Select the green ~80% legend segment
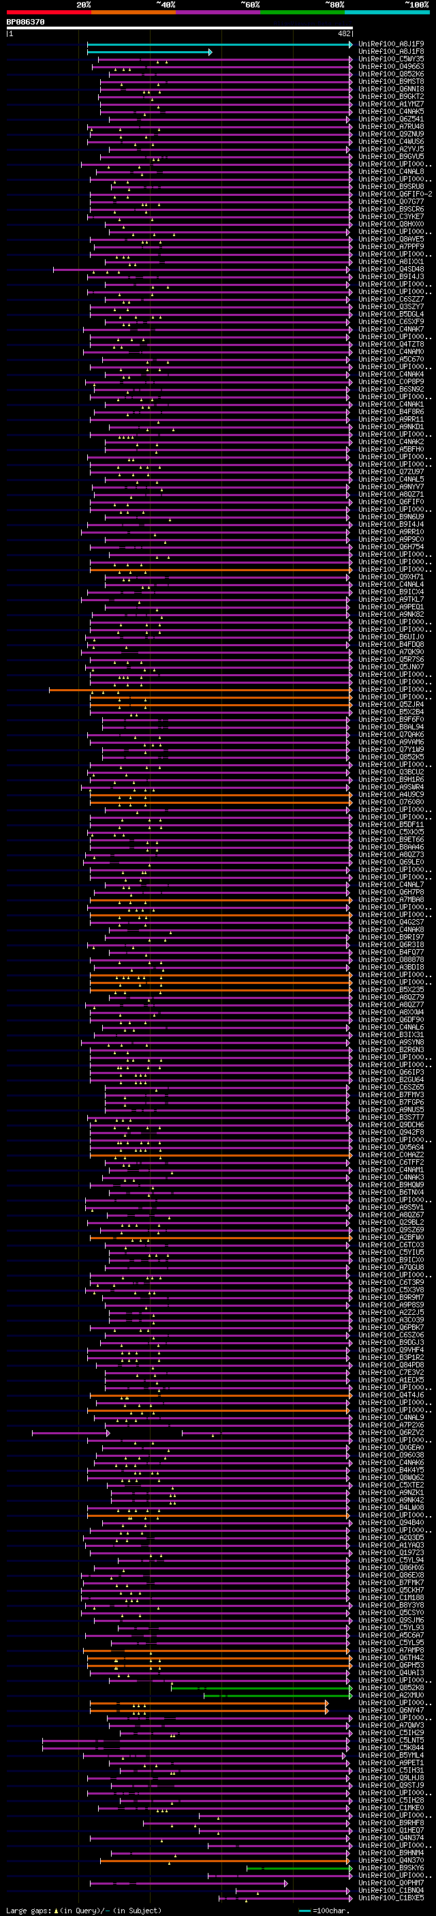 tap(302, 12)
